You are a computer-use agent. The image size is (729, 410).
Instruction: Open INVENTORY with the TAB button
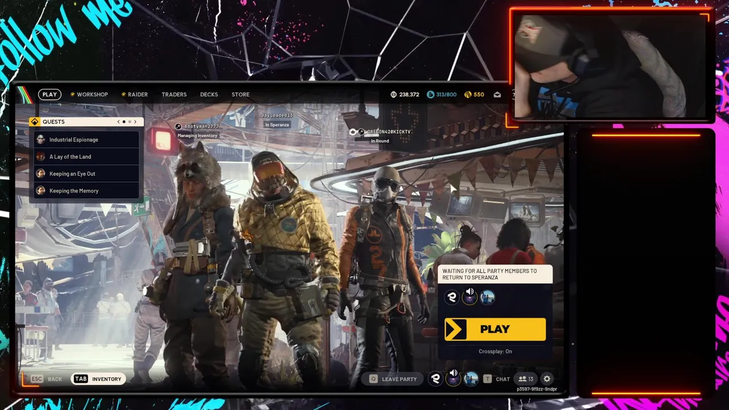point(98,379)
